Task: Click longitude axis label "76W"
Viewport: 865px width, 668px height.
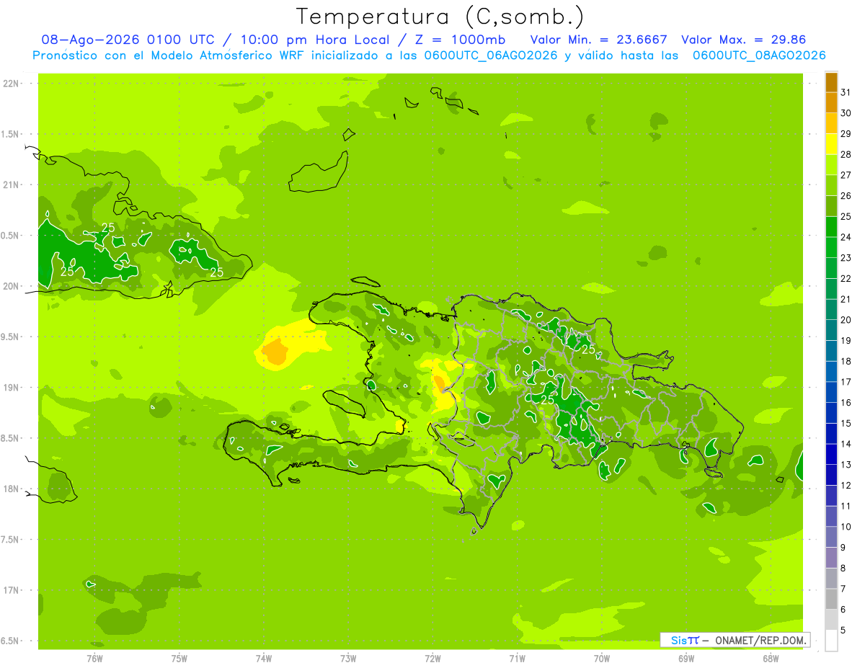Action: pyautogui.click(x=94, y=659)
